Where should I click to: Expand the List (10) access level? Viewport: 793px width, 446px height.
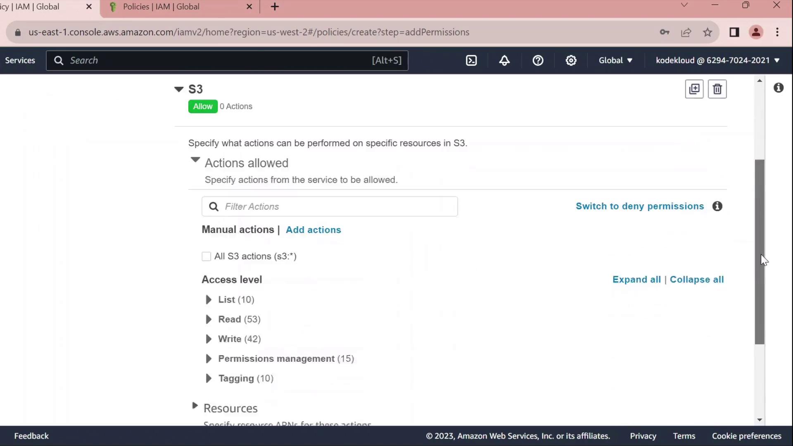(x=209, y=299)
